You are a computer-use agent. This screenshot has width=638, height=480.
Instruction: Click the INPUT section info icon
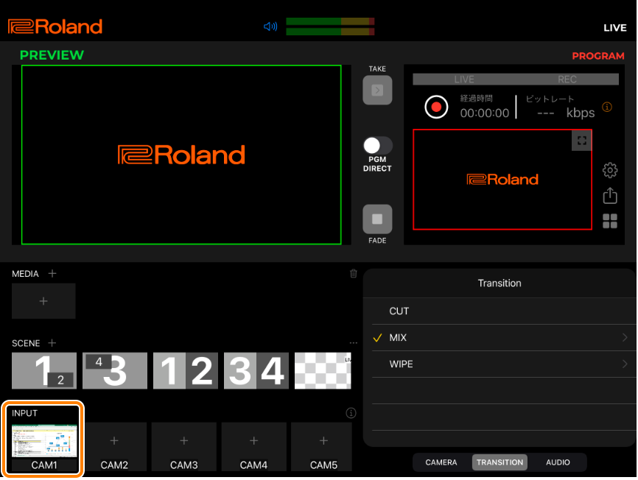coord(351,413)
